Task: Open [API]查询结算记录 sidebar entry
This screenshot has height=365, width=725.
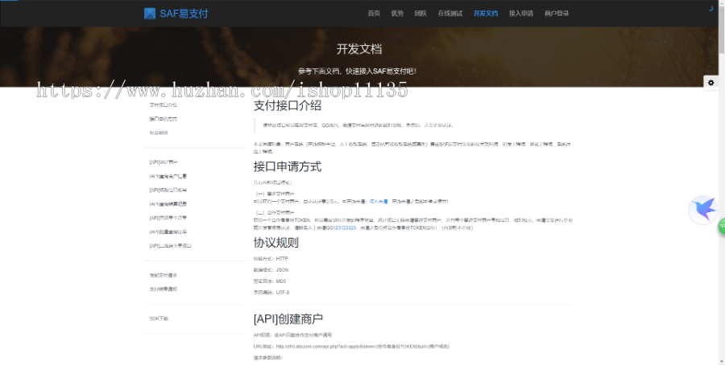Action: click(x=168, y=204)
